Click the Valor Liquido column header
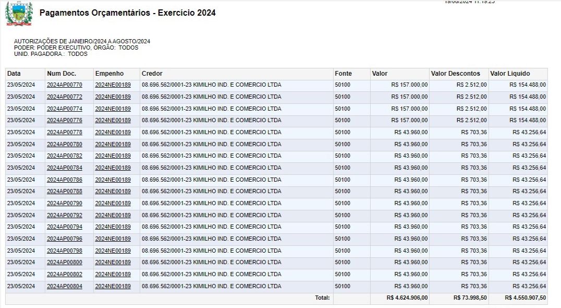This screenshot has width=561, height=308. 510,74
